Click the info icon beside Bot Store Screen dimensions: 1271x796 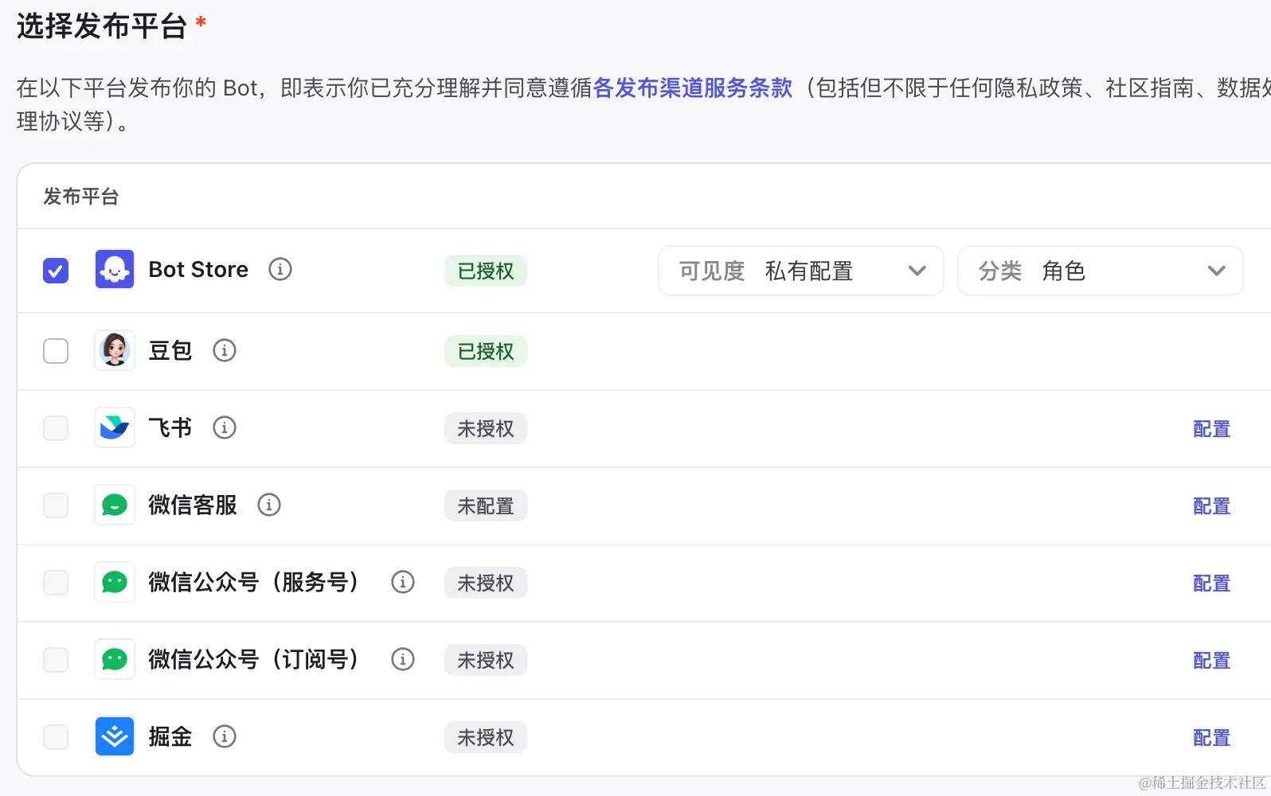click(280, 270)
